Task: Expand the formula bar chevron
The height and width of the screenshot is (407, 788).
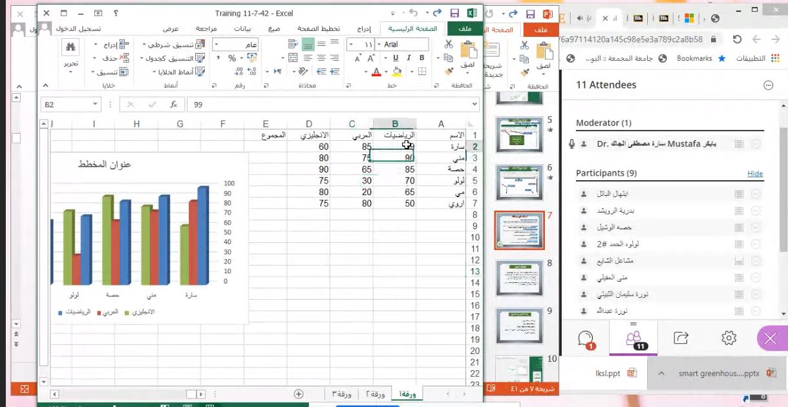Action: (x=475, y=104)
